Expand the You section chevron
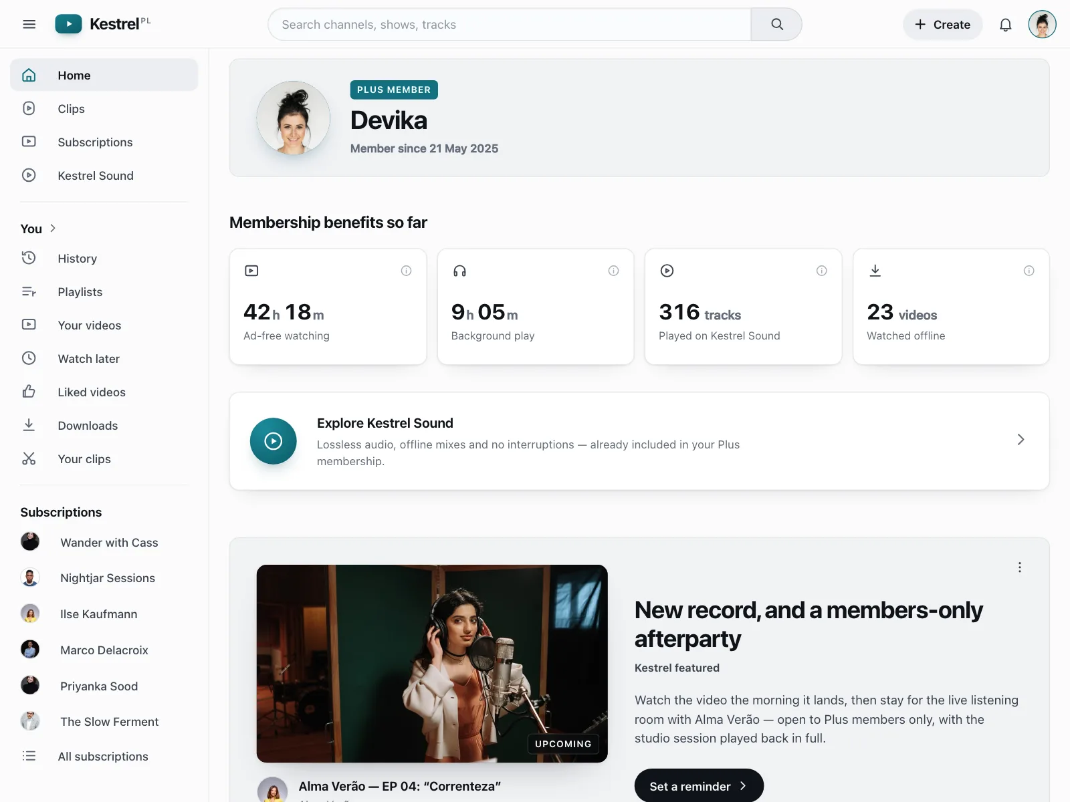The width and height of the screenshot is (1070, 802). [x=53, y=229]
